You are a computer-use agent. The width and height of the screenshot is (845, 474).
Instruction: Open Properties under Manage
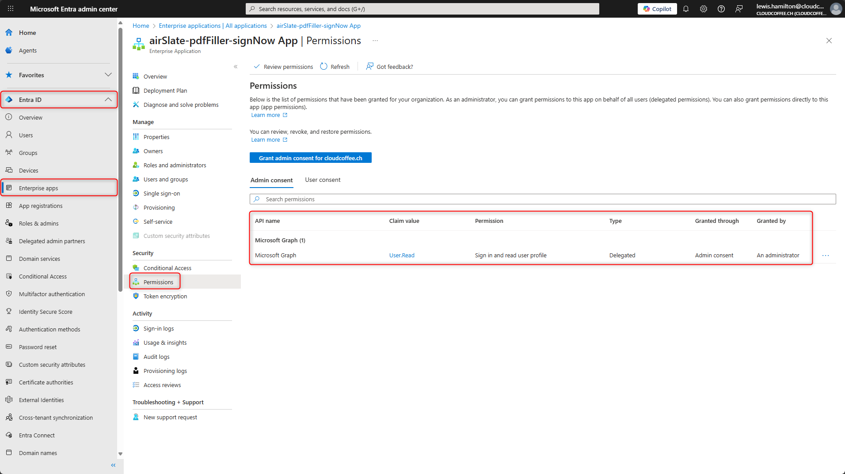coord(156,137)
